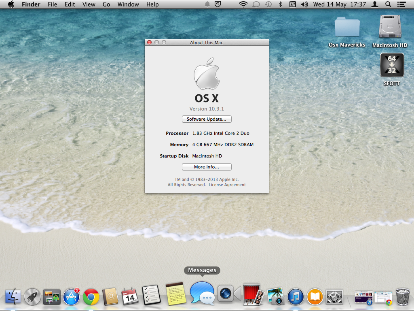Viewport: 414px width, 311px height.
Task: Open Notification Center list icon
Action: 401,4
